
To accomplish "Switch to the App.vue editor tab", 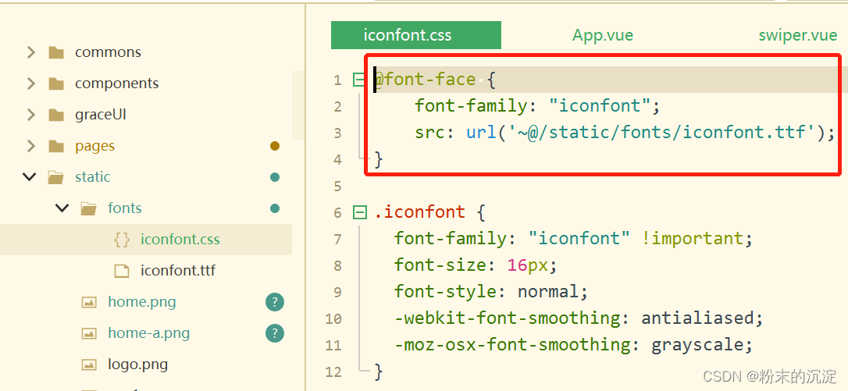I will point(603,36).
